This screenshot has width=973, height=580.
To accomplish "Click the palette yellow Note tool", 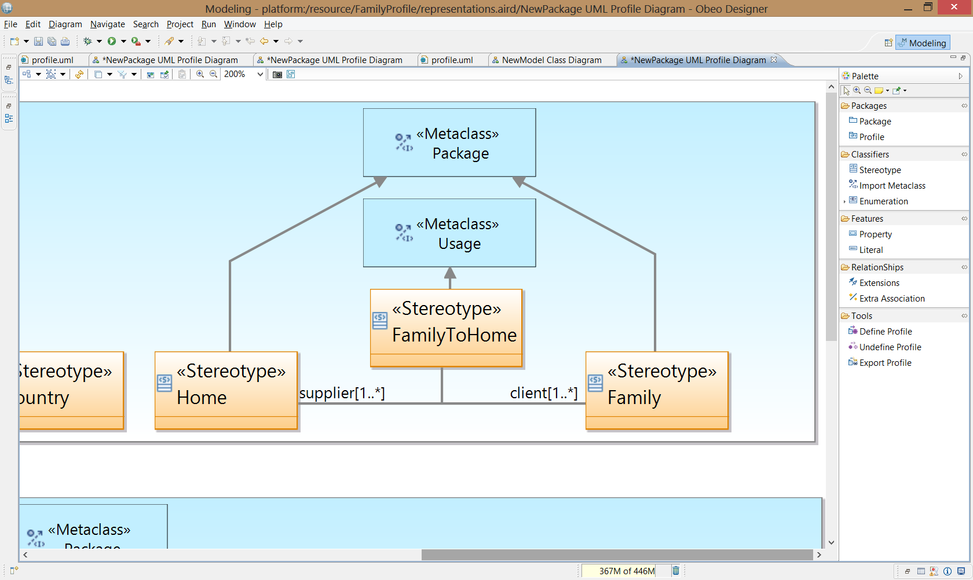I will click(x=879, y=90).
